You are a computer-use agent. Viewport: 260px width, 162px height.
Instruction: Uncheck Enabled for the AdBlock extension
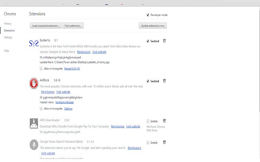click(148, 81)
